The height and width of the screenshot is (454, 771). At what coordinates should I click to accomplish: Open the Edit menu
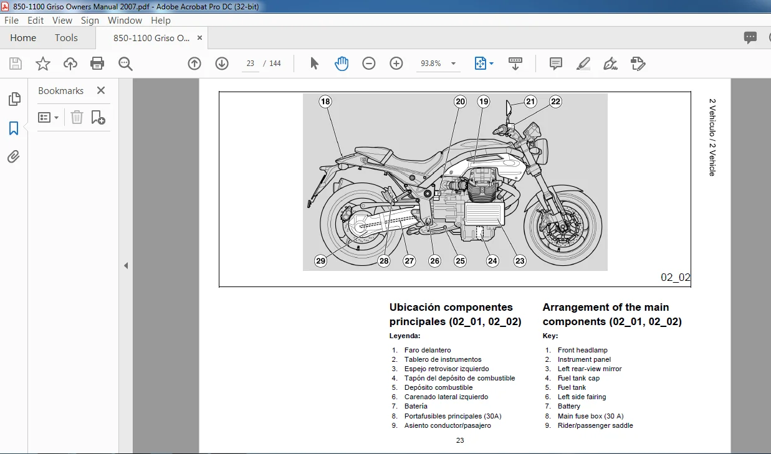(x=36, y=21)
